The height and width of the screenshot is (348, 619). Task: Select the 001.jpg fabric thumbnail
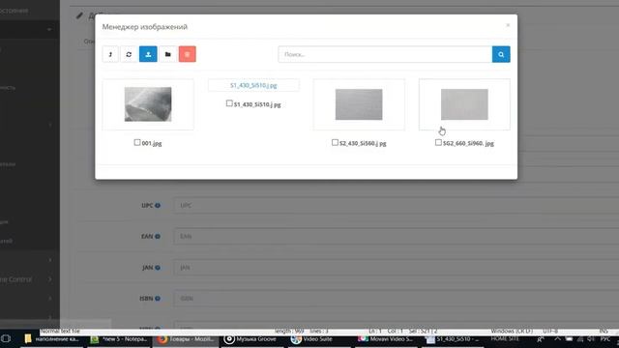(148, 104)
